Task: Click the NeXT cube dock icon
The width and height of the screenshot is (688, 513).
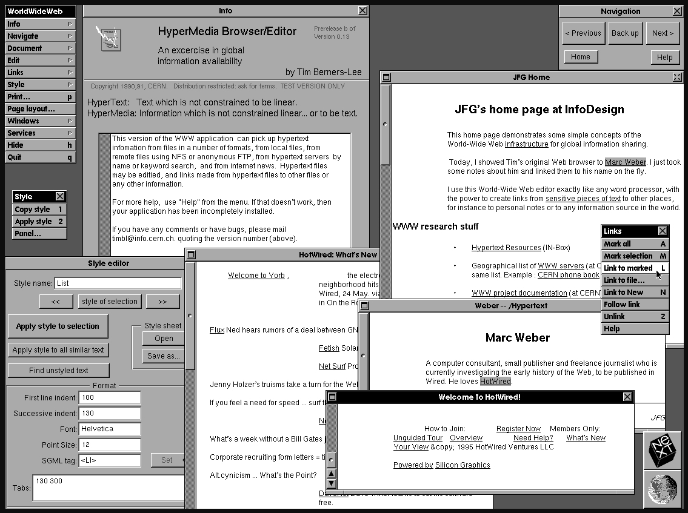Action: tap(663, 451)
